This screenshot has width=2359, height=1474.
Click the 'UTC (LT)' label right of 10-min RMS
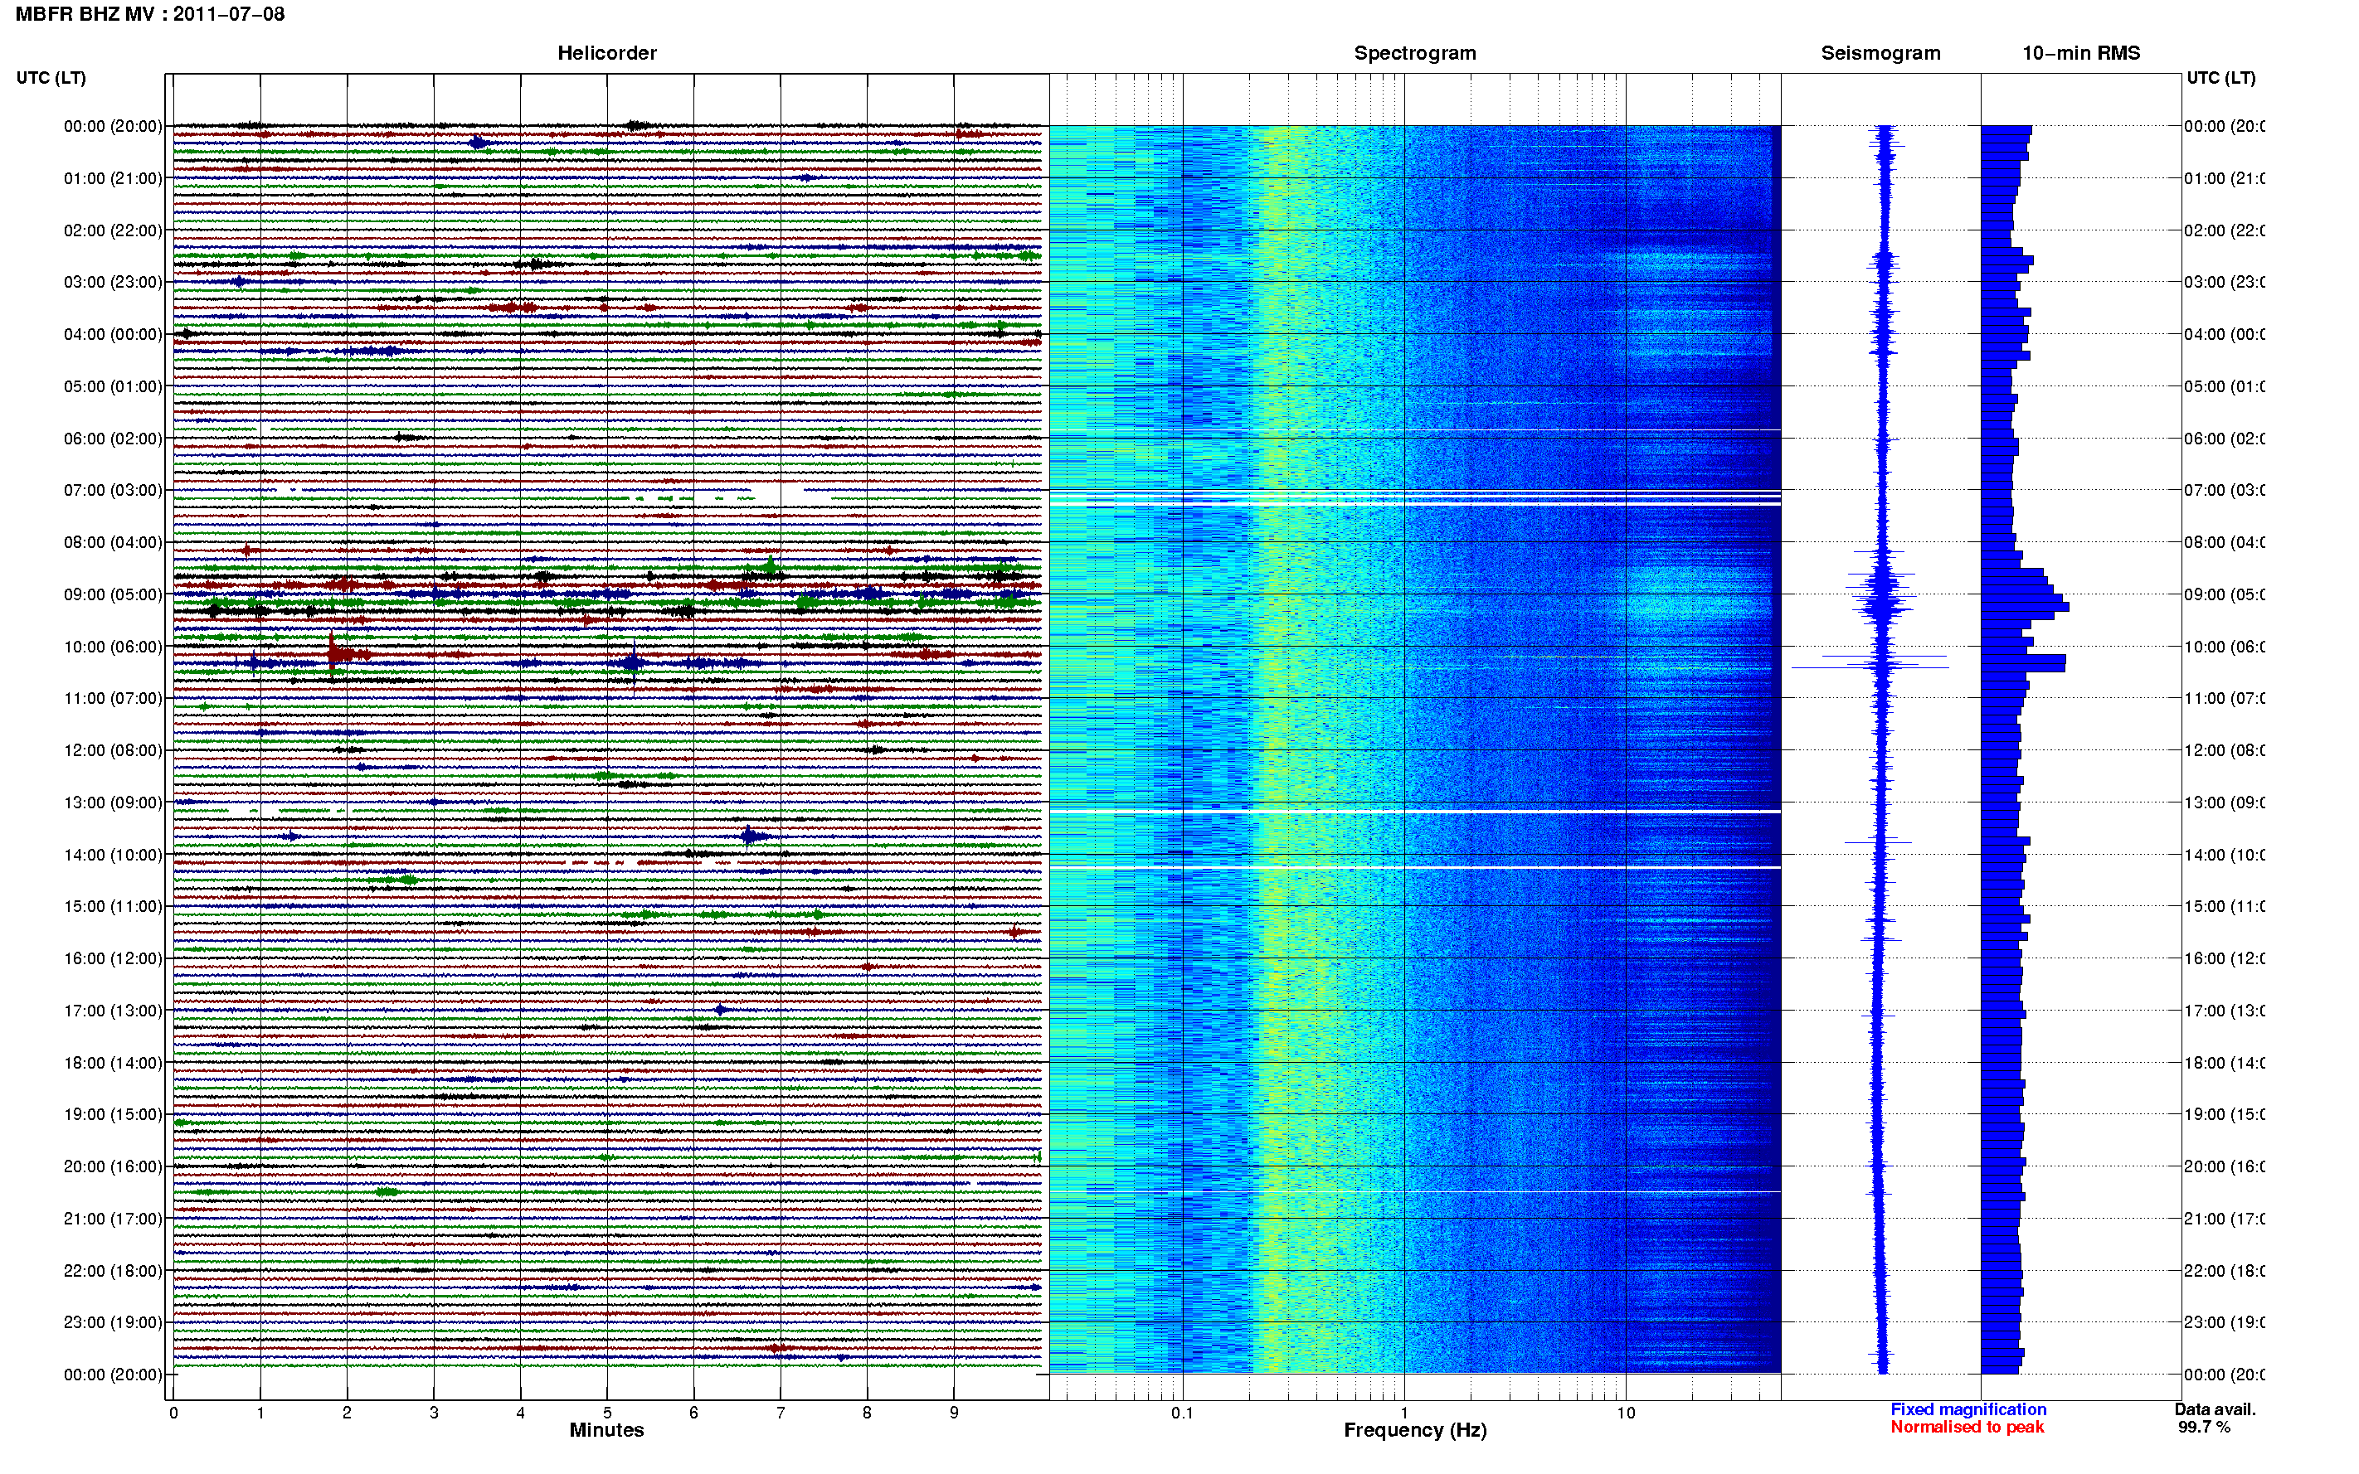pos(2220,78)
